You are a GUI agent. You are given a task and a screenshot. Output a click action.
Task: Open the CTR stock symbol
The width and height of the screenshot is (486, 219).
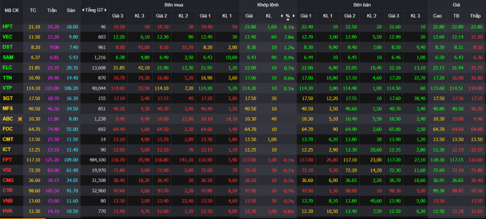(x=7, y=190)
